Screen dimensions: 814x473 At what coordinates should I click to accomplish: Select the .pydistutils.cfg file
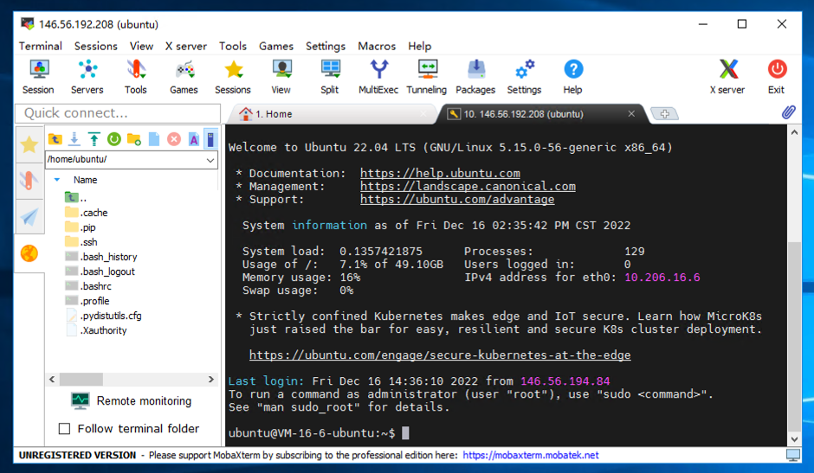pos(103,316)
